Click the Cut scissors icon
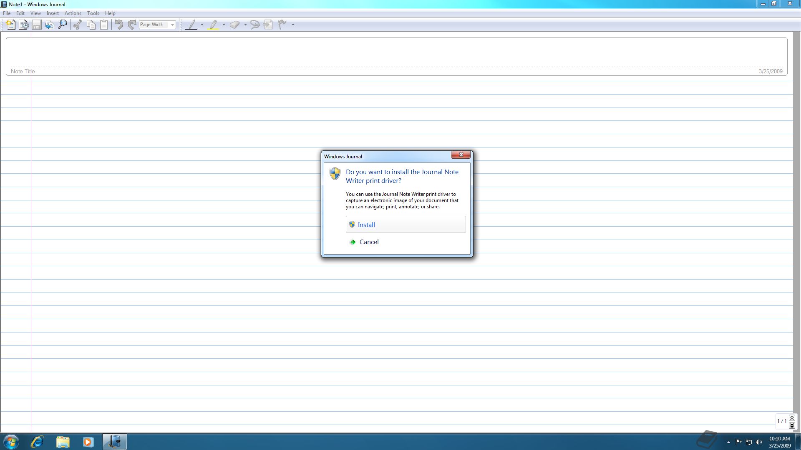Image resolution: width=801 pixels, height=450 pixels. (x=78, y=25)
